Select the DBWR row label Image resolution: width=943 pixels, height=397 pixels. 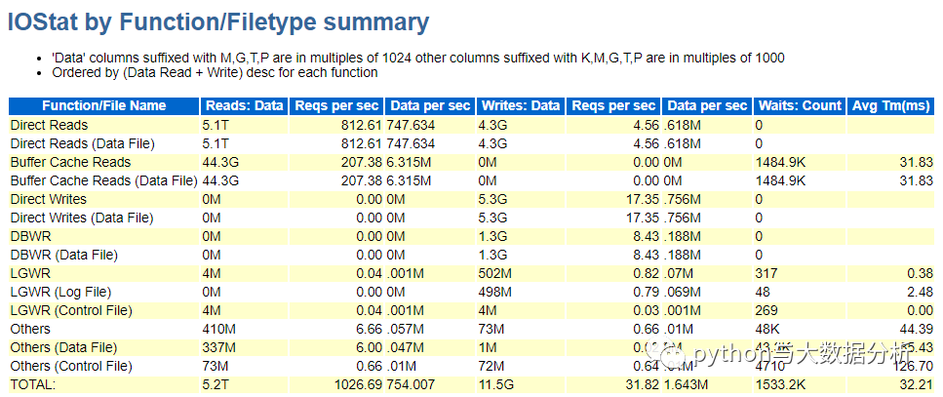pyautogui.click(x=30, y=236)
